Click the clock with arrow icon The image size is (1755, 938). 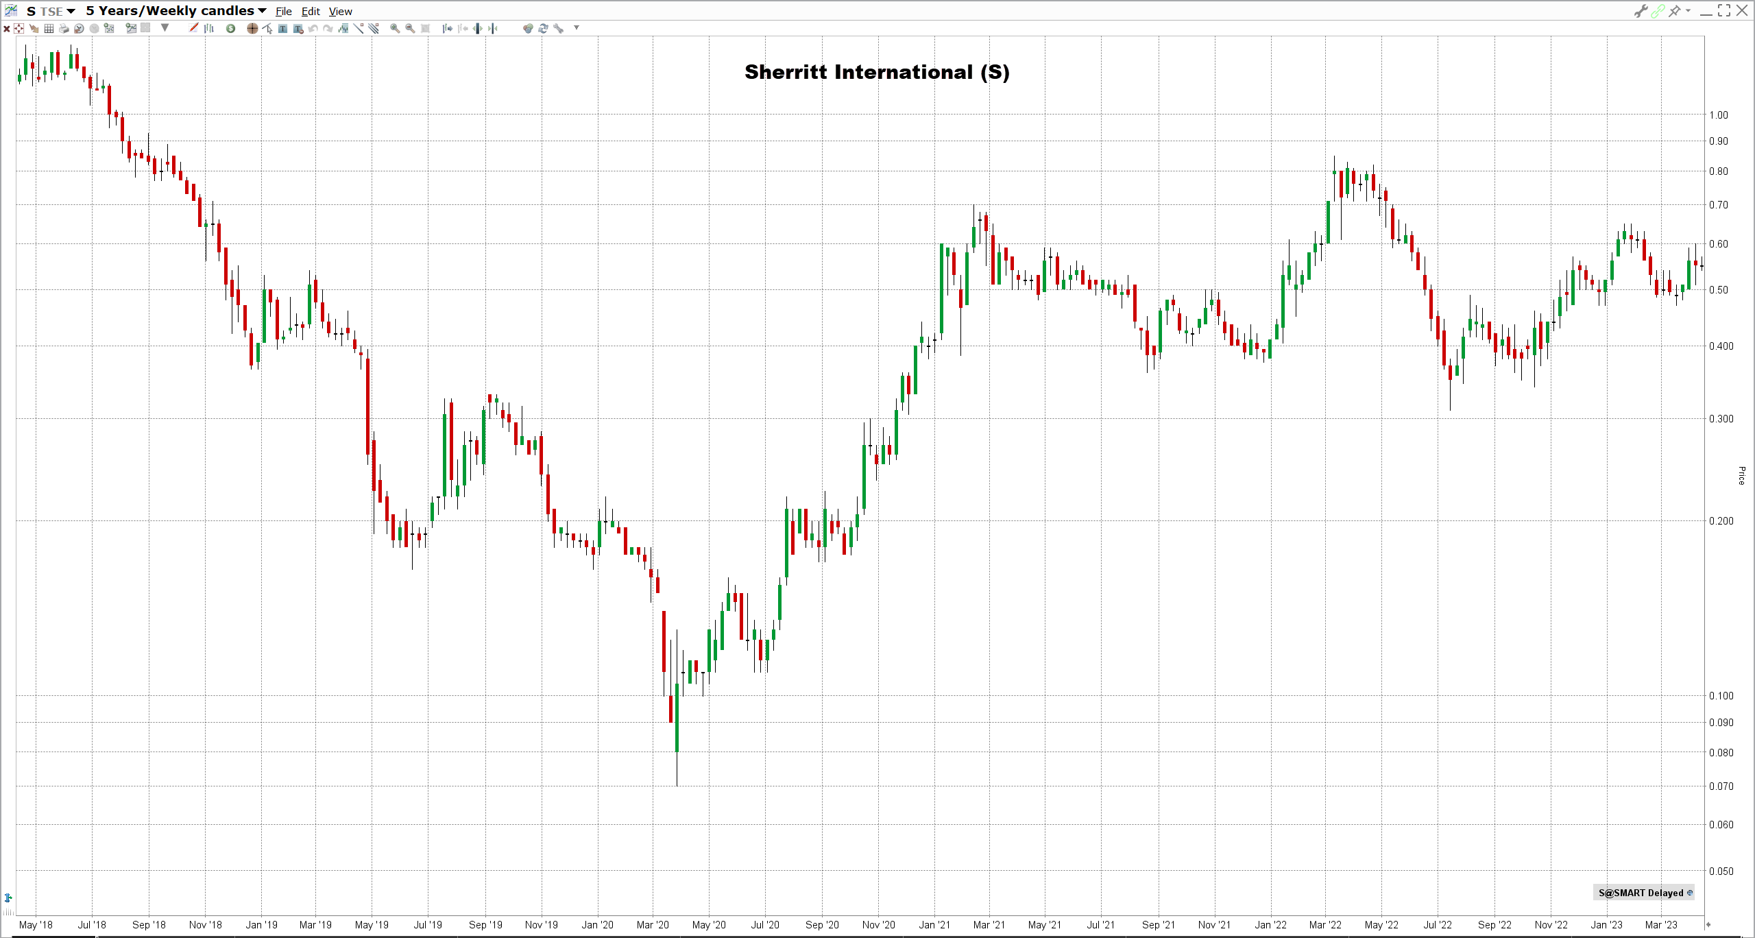click(x=79, y=29)
